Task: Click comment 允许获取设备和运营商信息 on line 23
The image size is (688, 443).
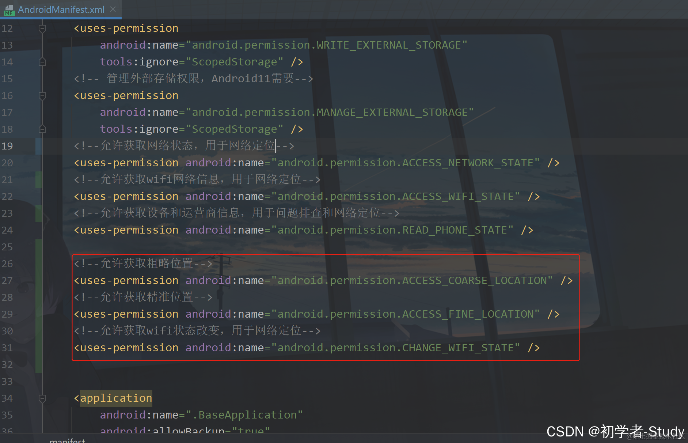Action: pyautogui.click(x=237, y=213)
